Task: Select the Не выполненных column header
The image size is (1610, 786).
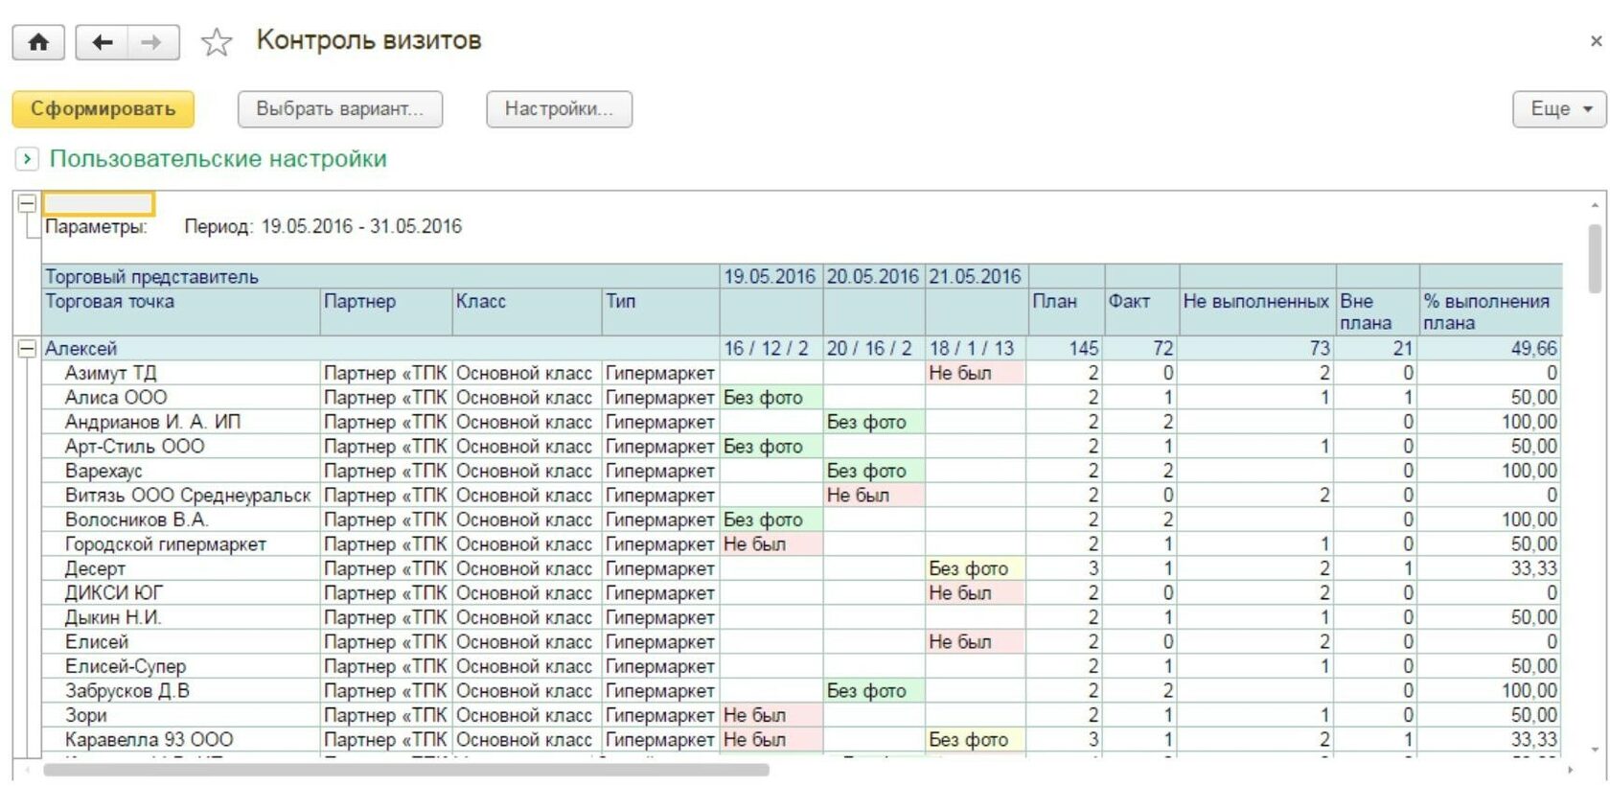Action: coord(1257,312)
